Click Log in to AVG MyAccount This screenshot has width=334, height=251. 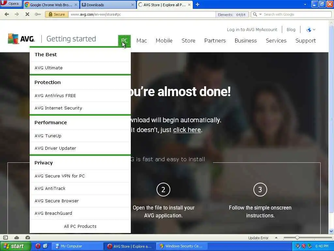tap(252, 30)
